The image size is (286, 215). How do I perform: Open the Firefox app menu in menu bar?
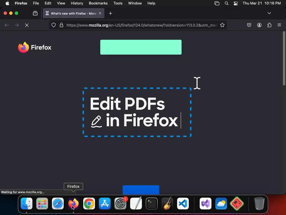(21, 3)
